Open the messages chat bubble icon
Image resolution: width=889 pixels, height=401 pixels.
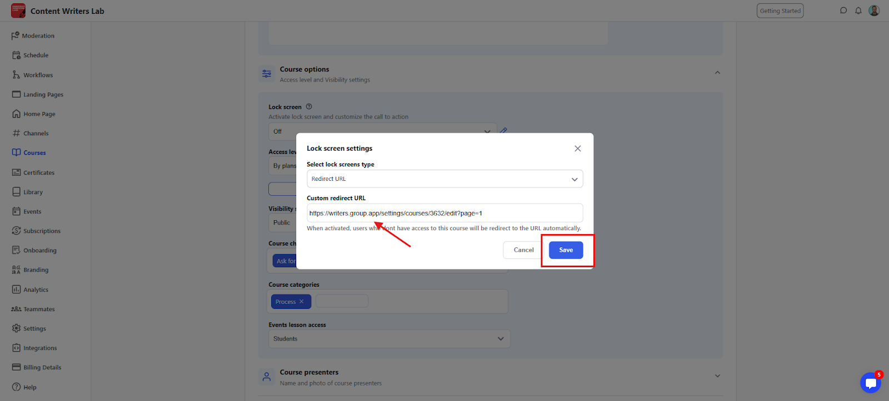pos(843,11)
